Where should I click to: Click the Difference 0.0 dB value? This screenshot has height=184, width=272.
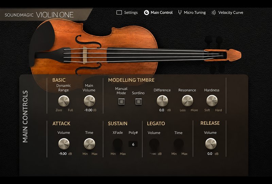[165, 110]
